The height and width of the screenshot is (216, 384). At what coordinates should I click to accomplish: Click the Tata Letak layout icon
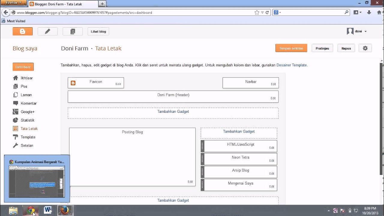[16, 128]
